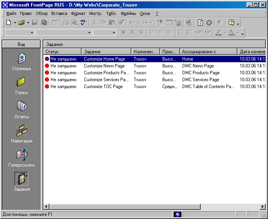
Task: Click the Copy icon
Action: click(103, 23)
